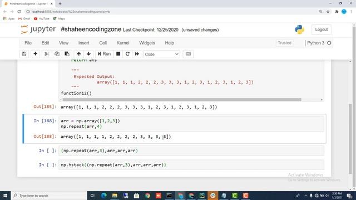Viewport: 356px width, 200px height.
Task: Reload the browser page
Action: click(19, 12)
